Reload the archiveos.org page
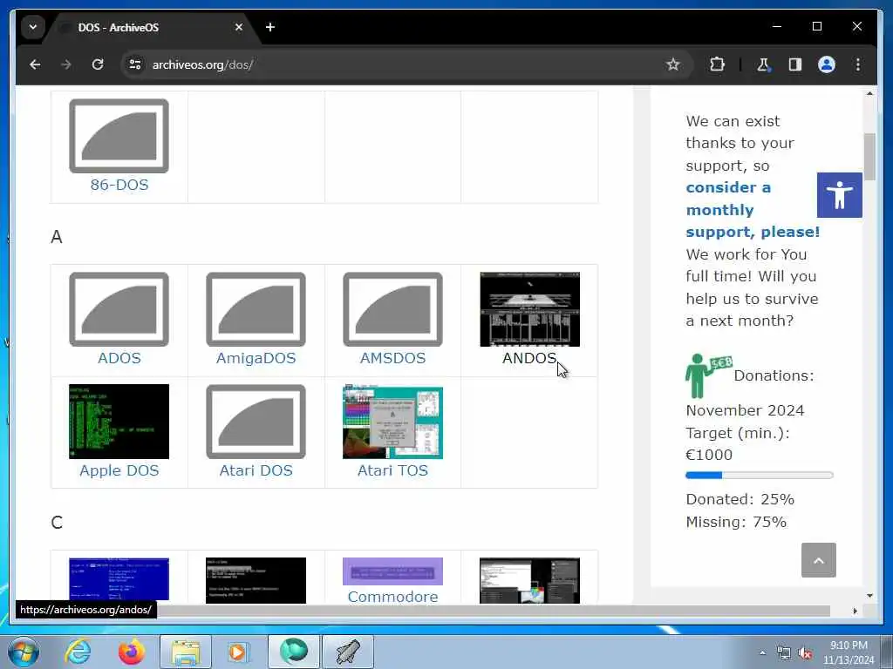Viewport: 893px width, 669px height. [x=98, y=64]
